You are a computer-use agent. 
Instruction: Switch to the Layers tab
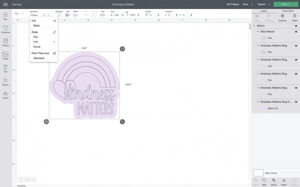click(x=264, y=11)
